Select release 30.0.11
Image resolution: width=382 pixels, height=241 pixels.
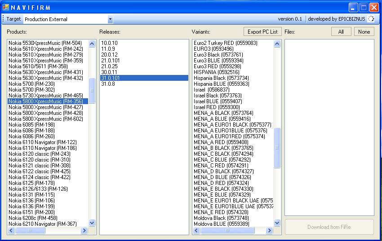pyautogui.click(x=144, y=72)
